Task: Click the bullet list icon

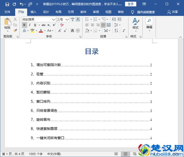Action: tap(87, 19)
